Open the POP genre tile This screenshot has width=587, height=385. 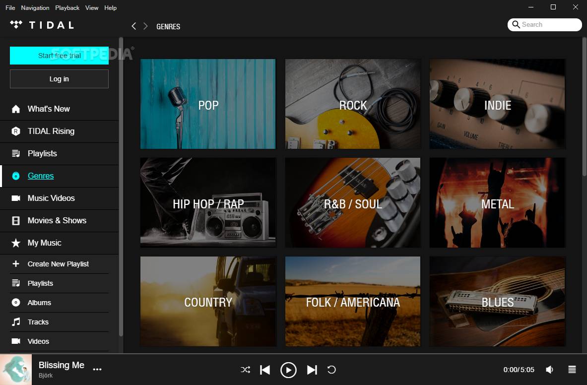208,104
